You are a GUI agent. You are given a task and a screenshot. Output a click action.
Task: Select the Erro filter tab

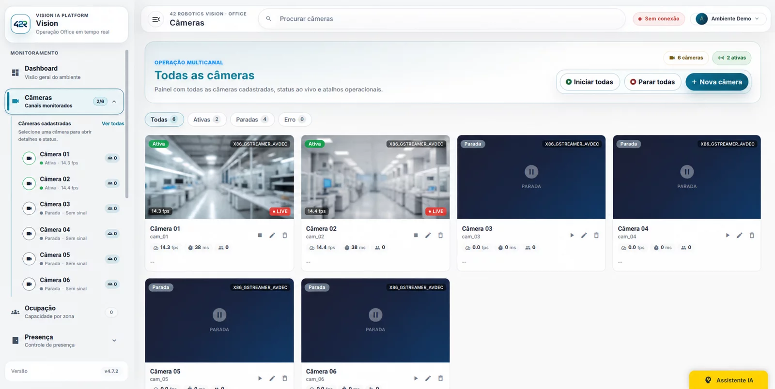tap(295, 120)
